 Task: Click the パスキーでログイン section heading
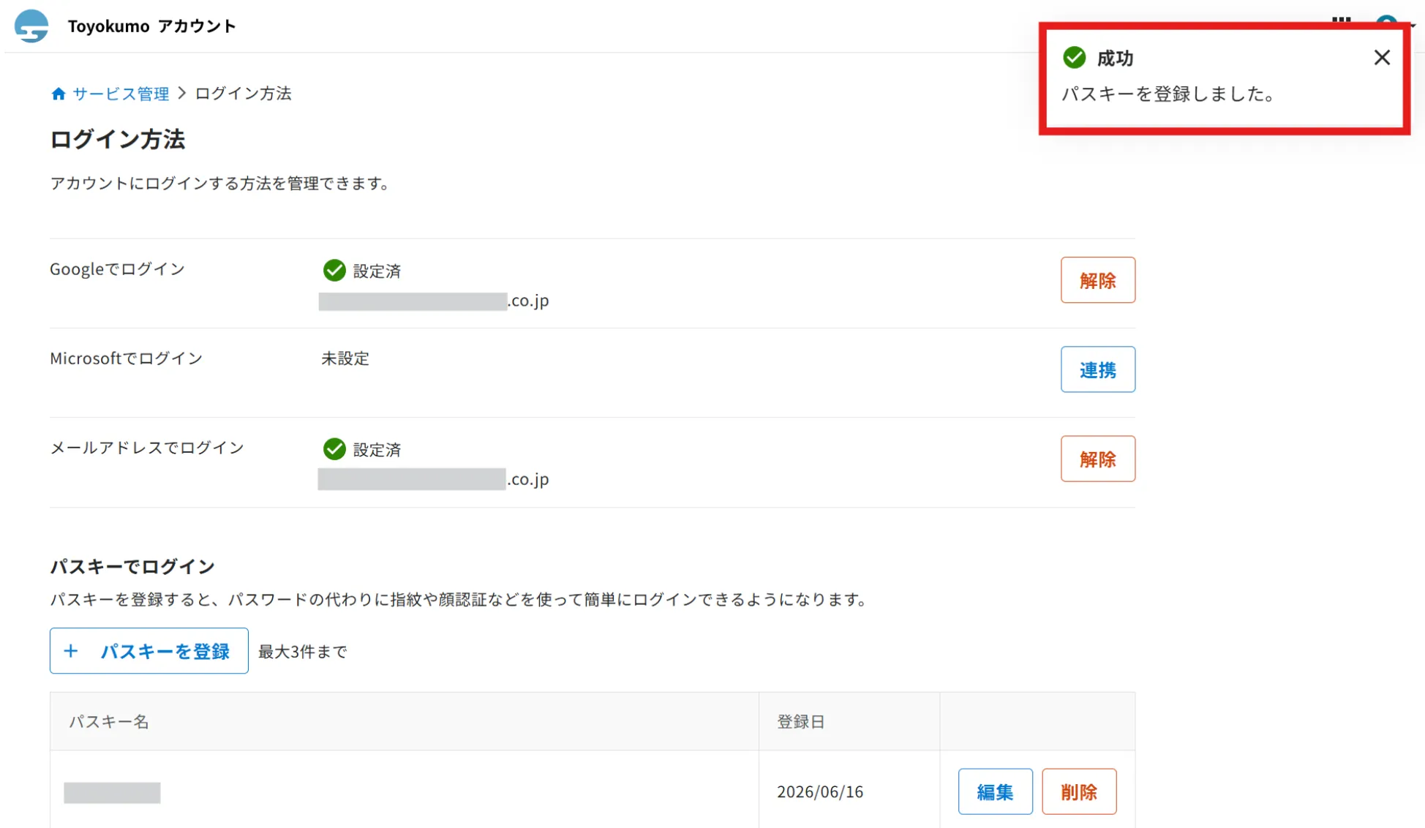tap(132, 566)
